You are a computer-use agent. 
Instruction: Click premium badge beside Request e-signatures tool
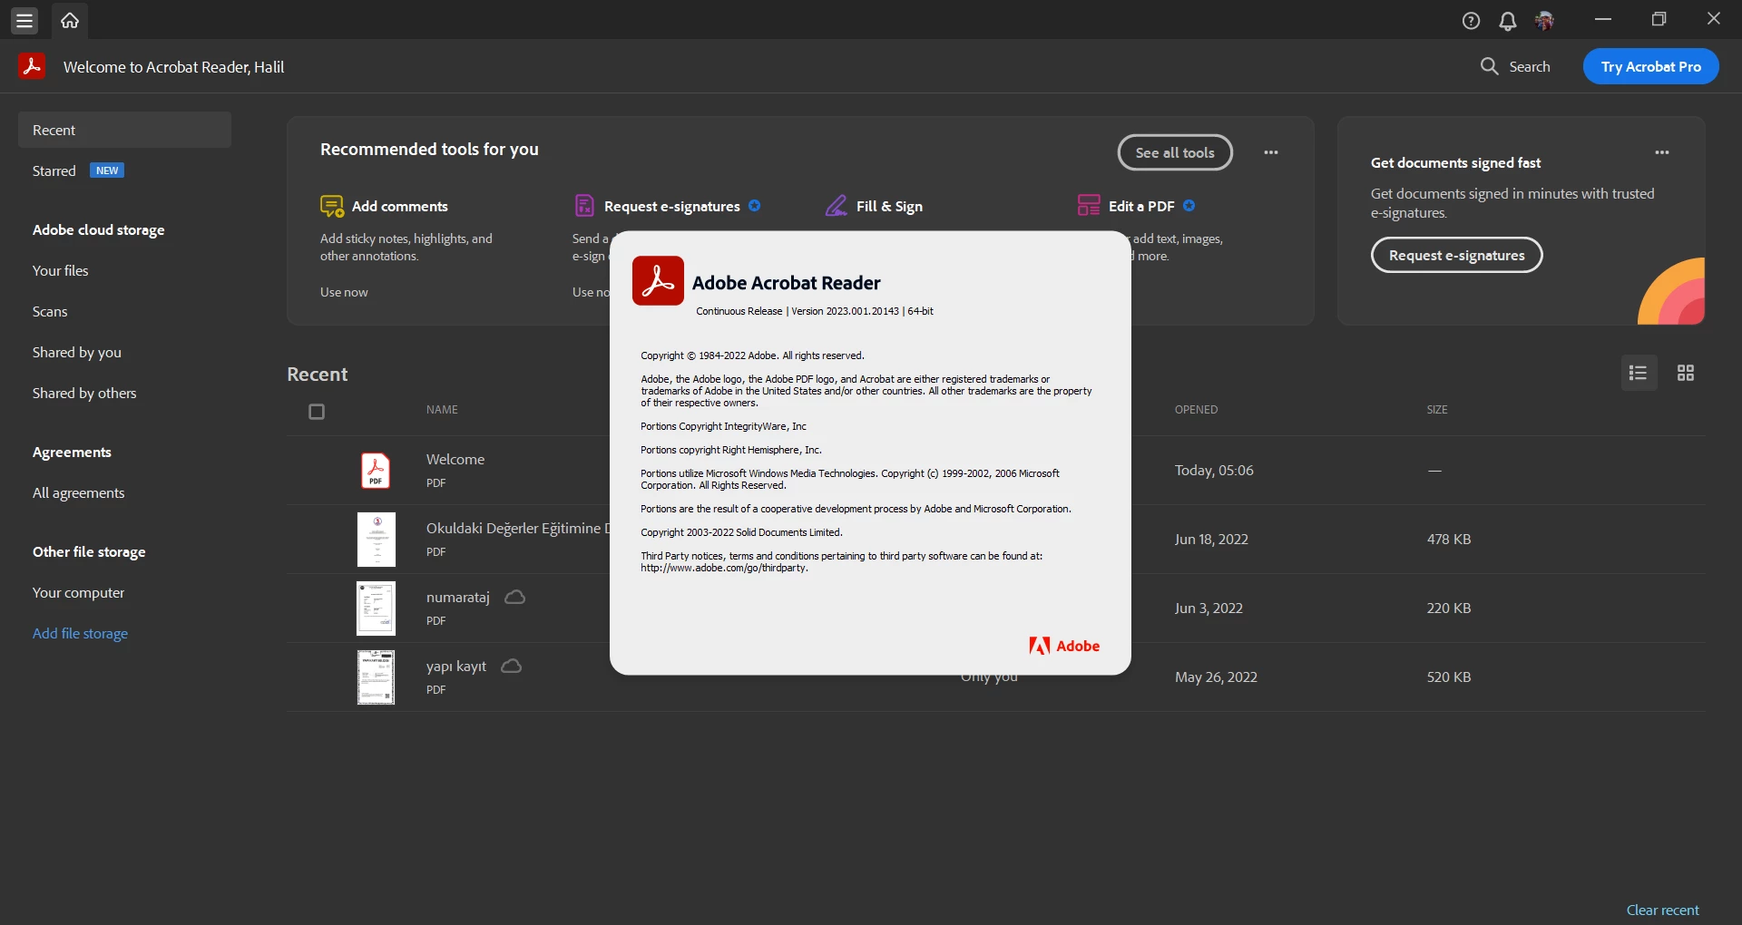pos(754,206)
